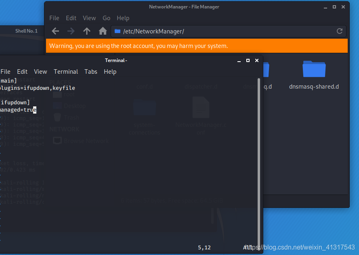Click the root account warning banner

coord(197,46)
